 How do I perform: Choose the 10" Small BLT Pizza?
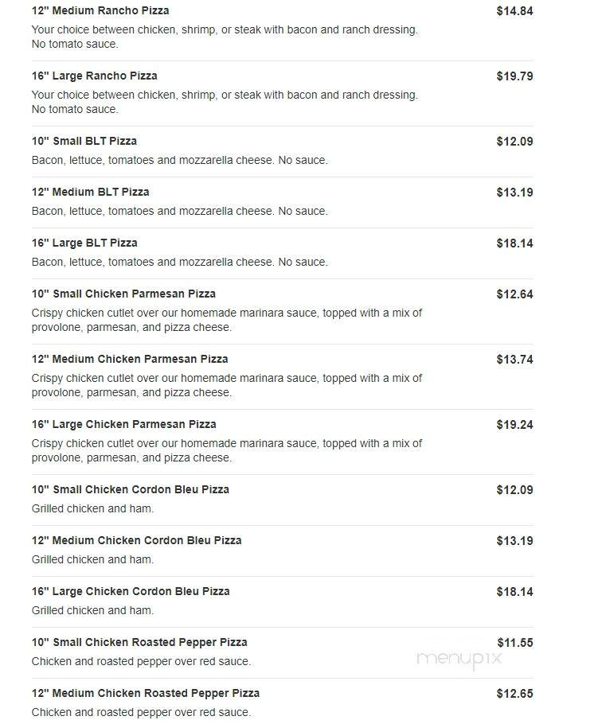[84, 141]
